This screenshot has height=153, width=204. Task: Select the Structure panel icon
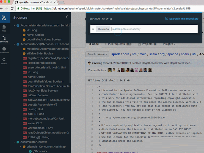(x=4, y=38)
